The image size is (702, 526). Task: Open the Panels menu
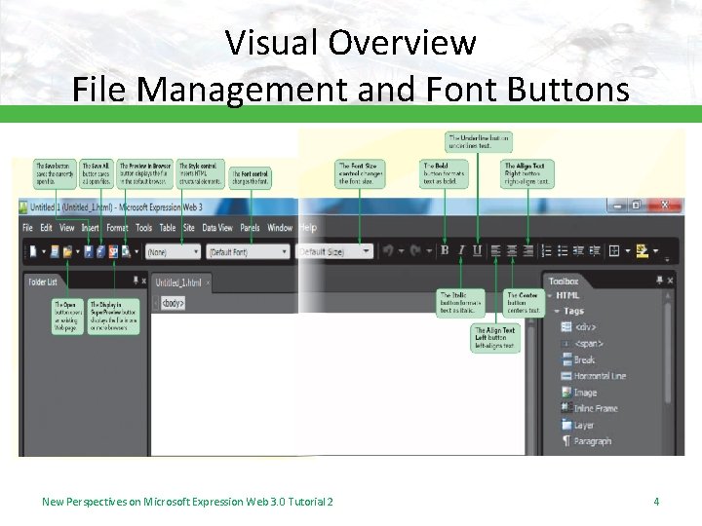point(250,228)
